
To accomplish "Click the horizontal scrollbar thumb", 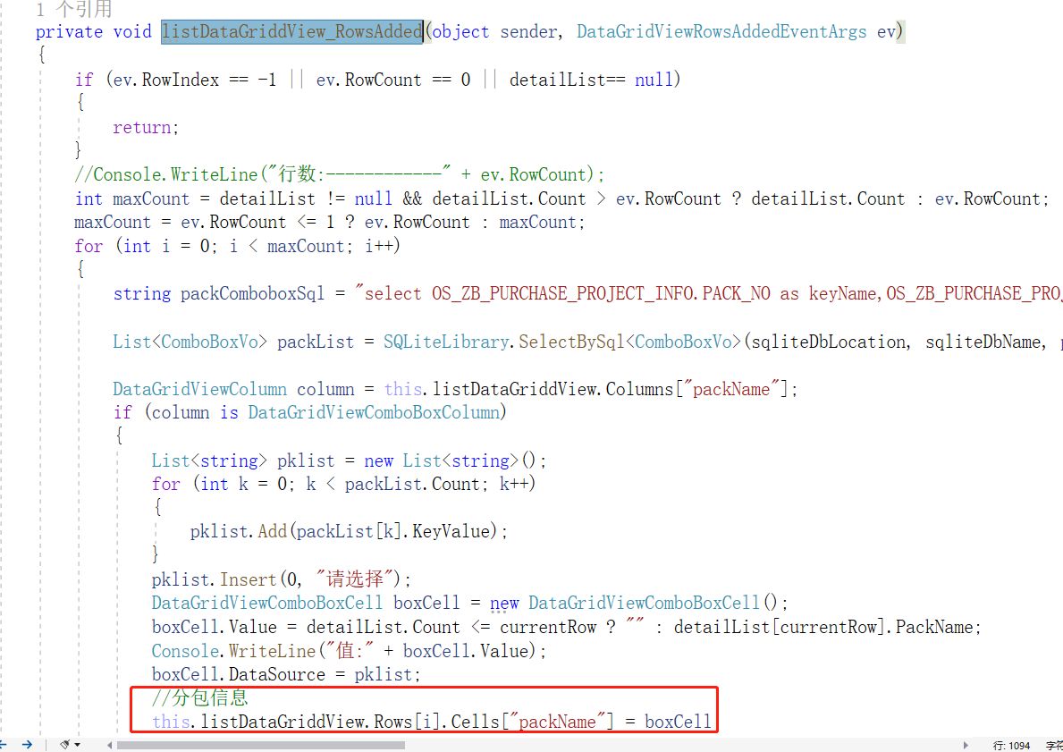I will 261,745.
